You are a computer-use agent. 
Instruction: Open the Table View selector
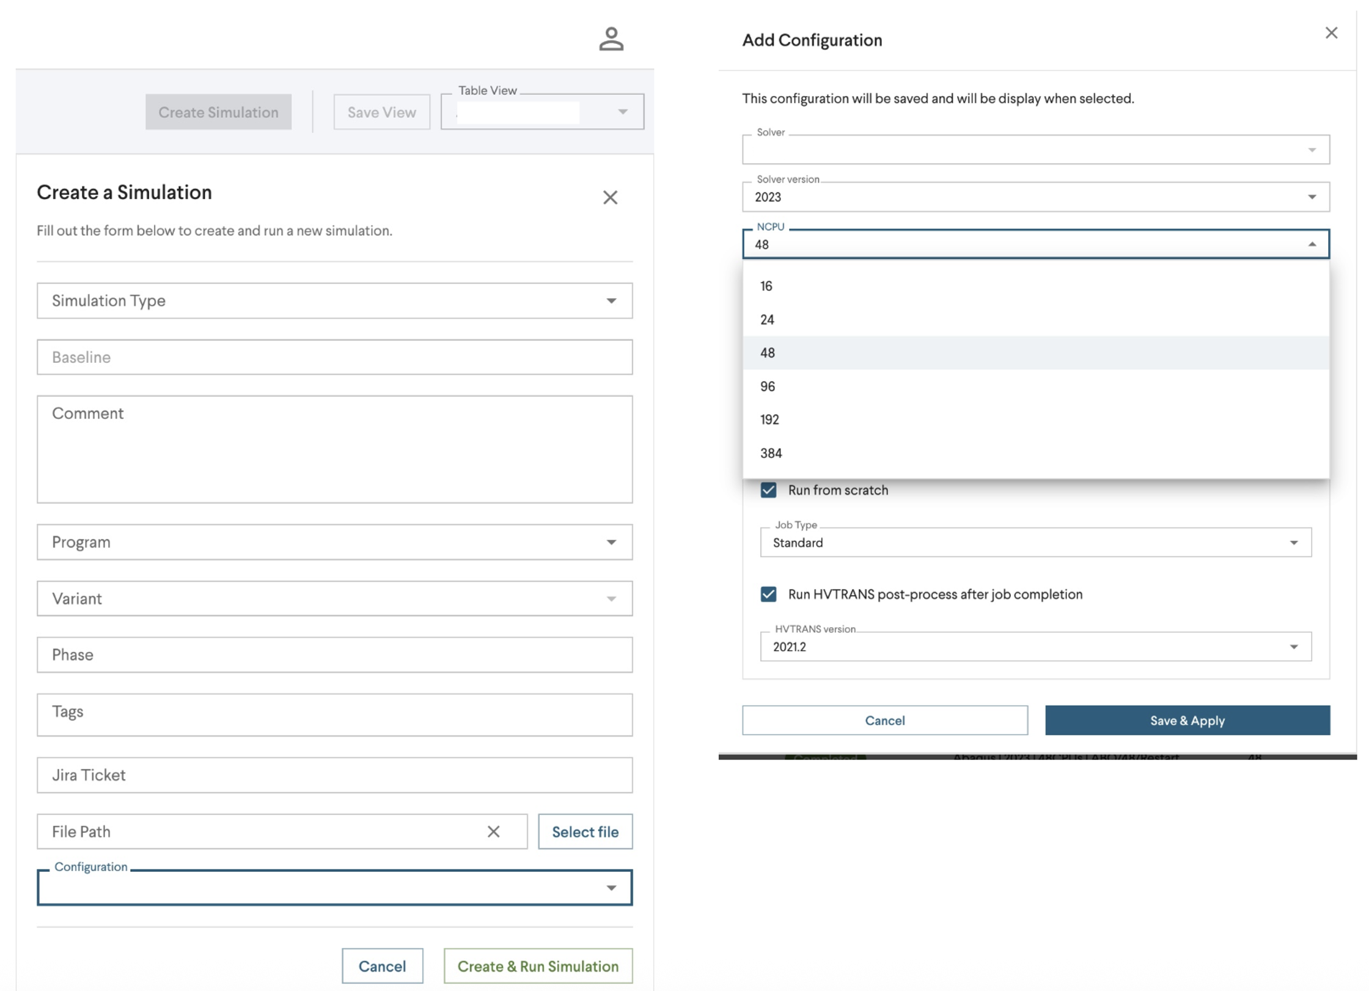(x=622, y=112)
